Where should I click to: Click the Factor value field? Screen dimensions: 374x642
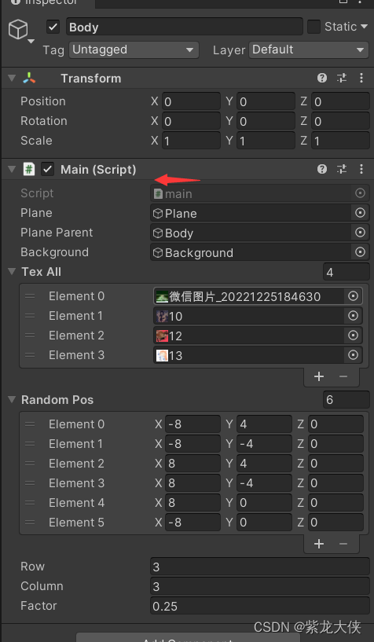[260, 606]
